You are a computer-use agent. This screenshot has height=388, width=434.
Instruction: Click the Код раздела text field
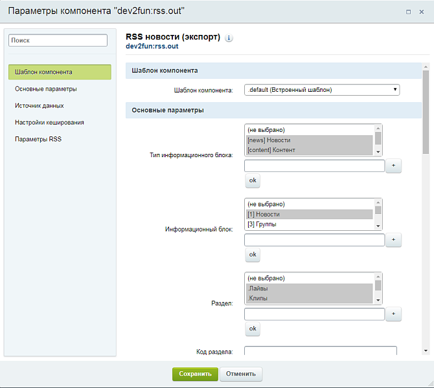pyautogui.click(x=320, y=351)
